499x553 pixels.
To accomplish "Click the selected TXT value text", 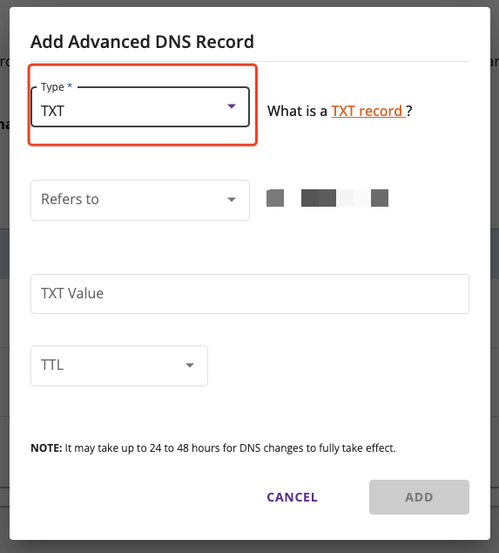I will pos(52,111).
